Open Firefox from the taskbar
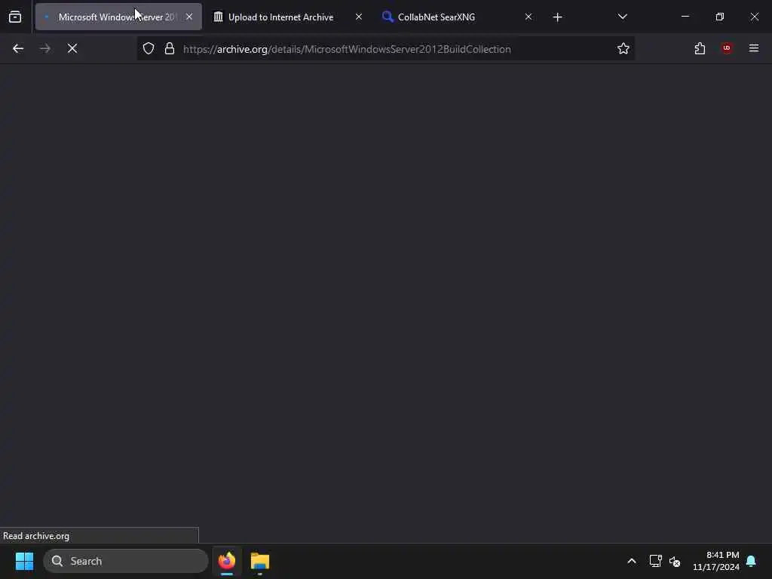 click(227, 561)
